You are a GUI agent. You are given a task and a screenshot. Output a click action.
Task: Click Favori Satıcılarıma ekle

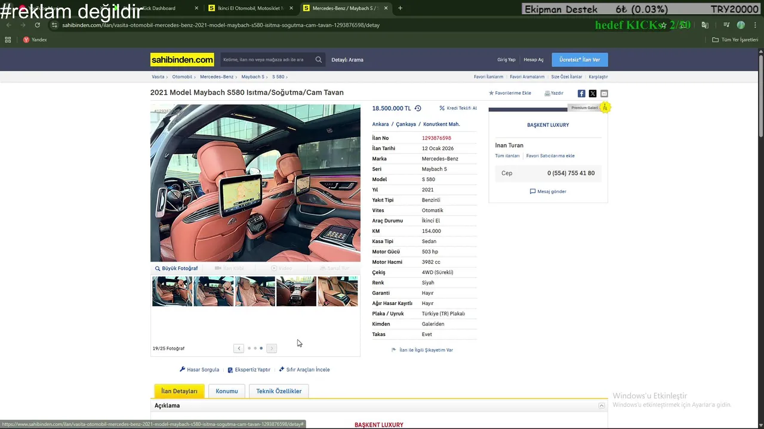(550, 156)
